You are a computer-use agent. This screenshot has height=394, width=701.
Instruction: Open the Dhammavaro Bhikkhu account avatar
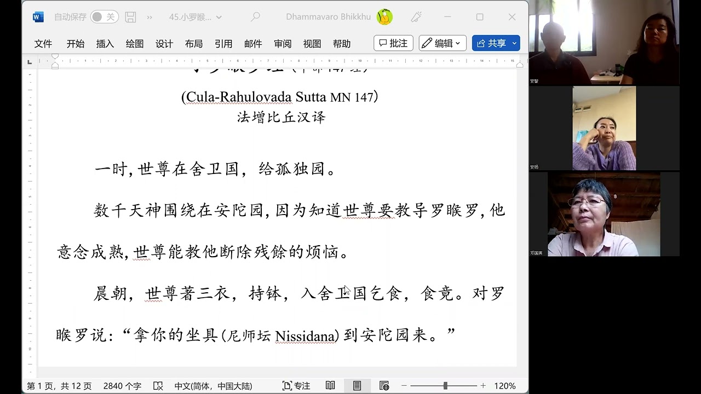click(385, 17)
